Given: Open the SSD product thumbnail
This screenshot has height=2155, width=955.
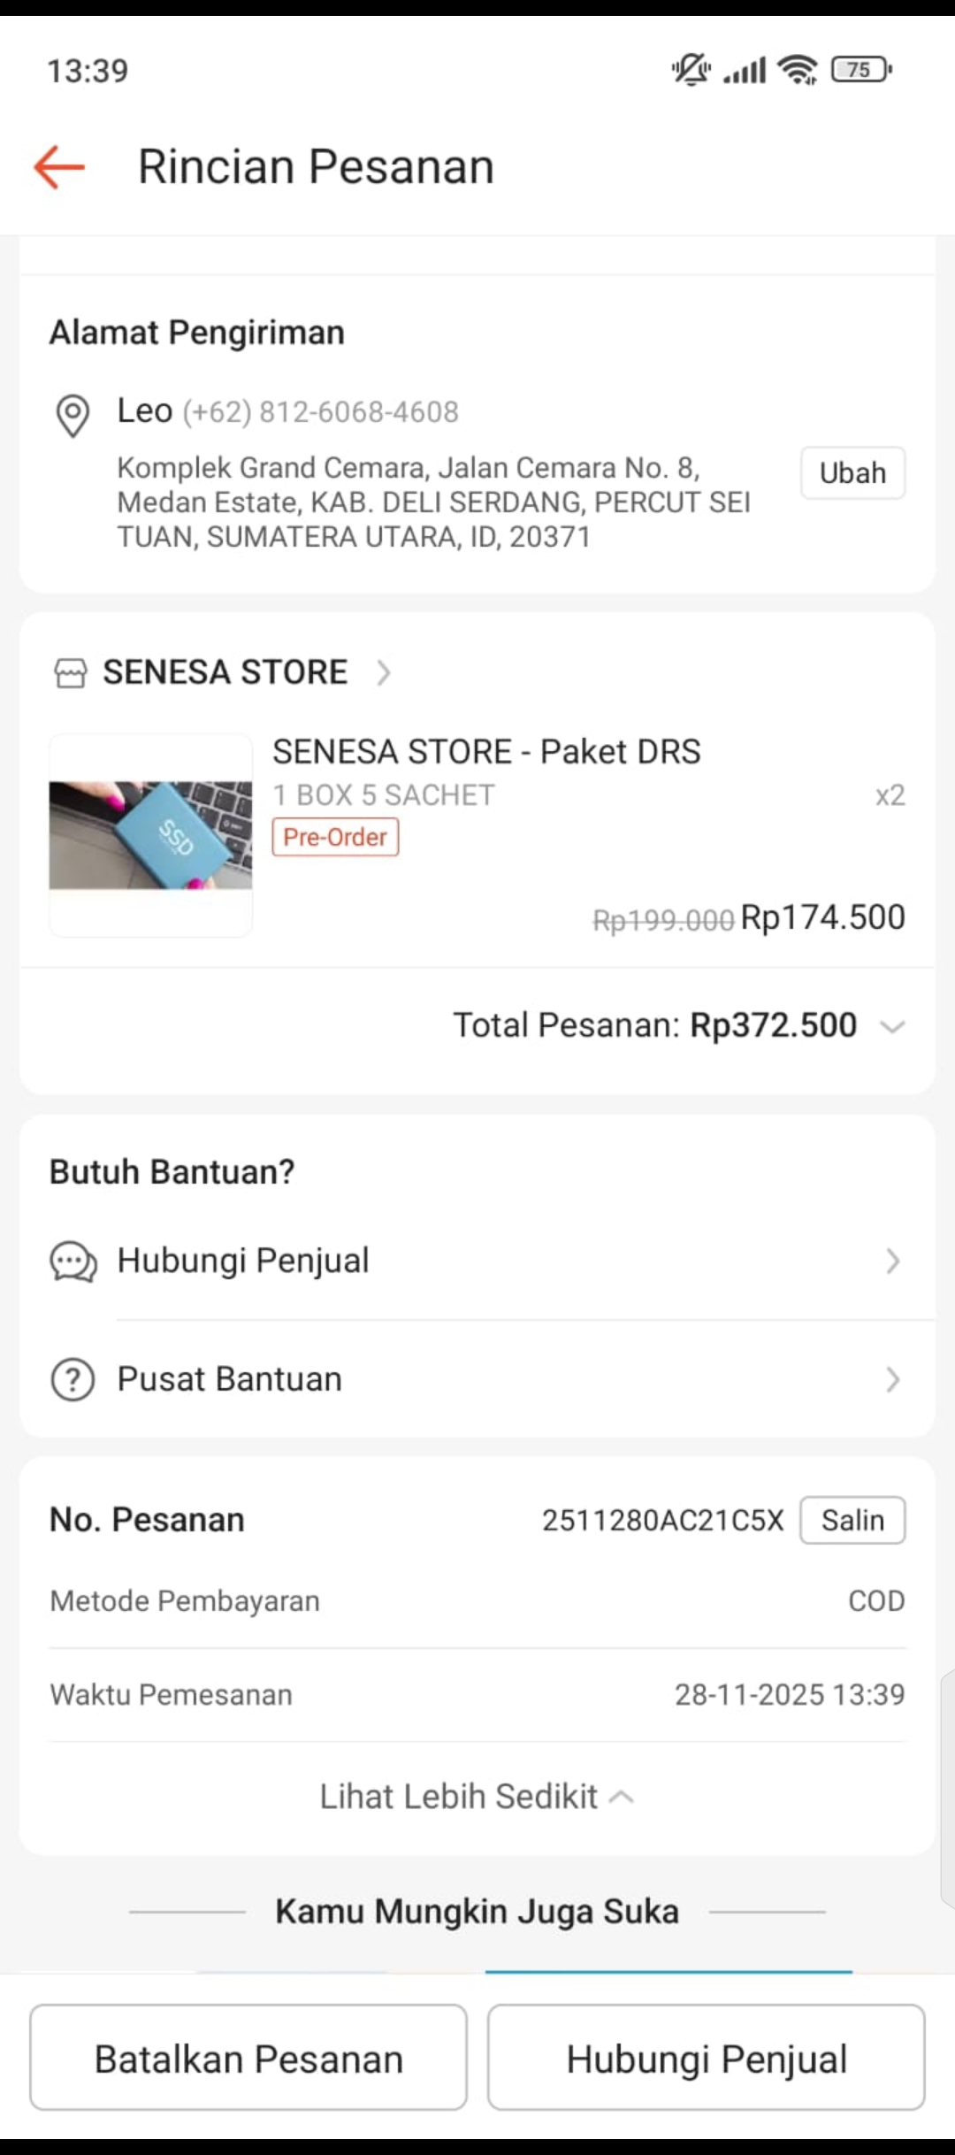Looking at the screenshot, I should click(x=150, y=835).
